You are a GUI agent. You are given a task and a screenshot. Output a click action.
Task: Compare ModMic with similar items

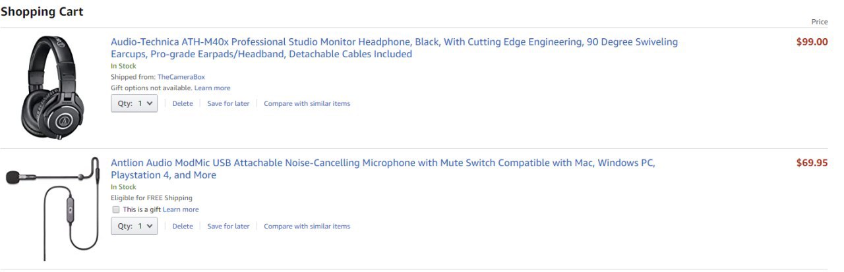click(x=307, y=226)
